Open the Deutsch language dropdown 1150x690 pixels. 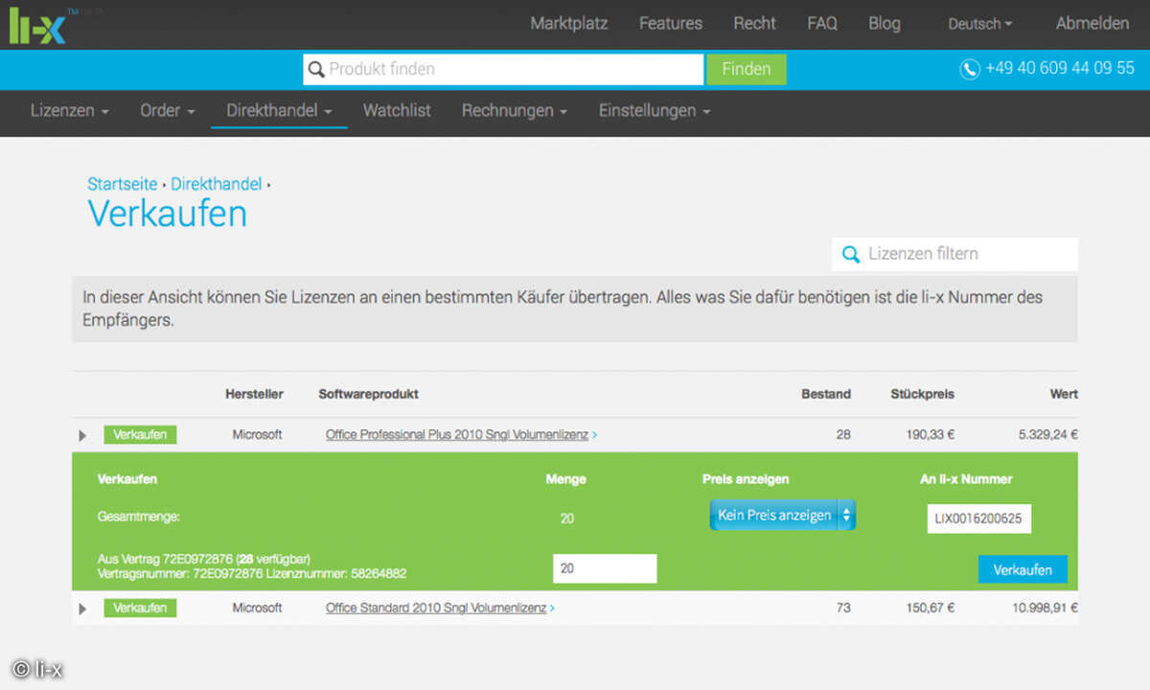point(979,24)
